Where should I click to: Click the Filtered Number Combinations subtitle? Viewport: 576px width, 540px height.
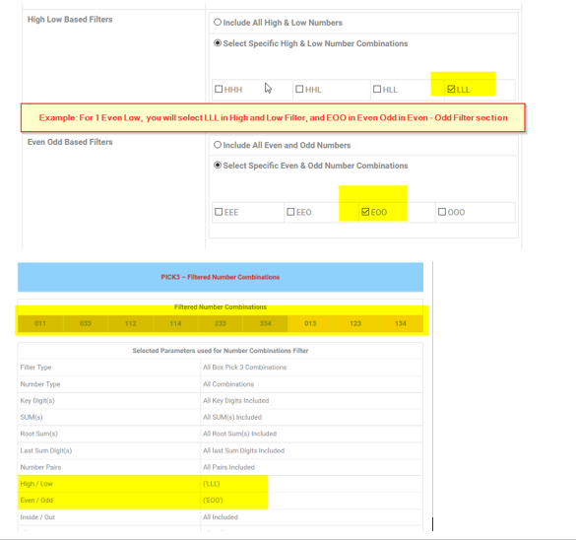(x=221, y=306)
